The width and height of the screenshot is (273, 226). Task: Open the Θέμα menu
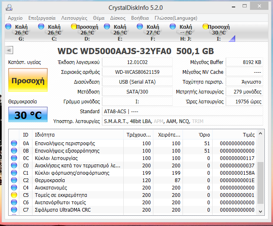click(x=99, y=18)
